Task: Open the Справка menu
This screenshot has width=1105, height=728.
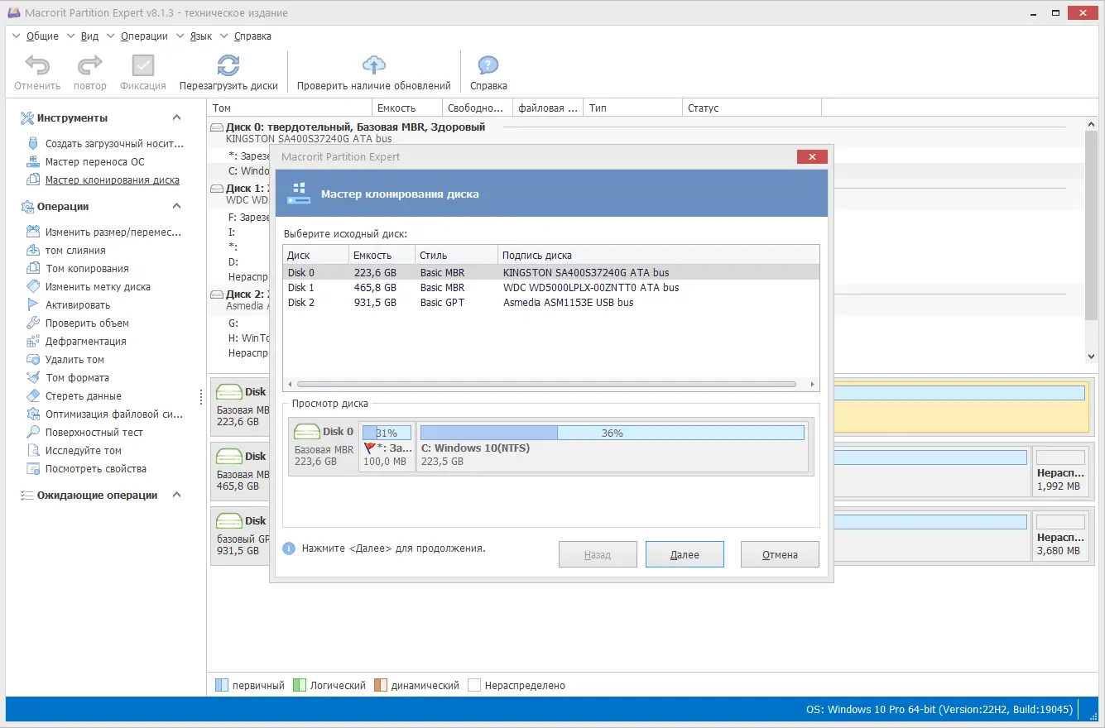Action: coord(252,36)
